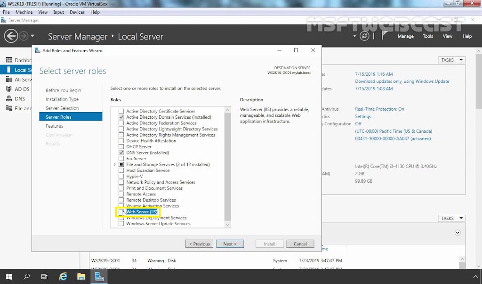
Task: Open VirtualBox Input menu
Action: (x=58, y=12)
